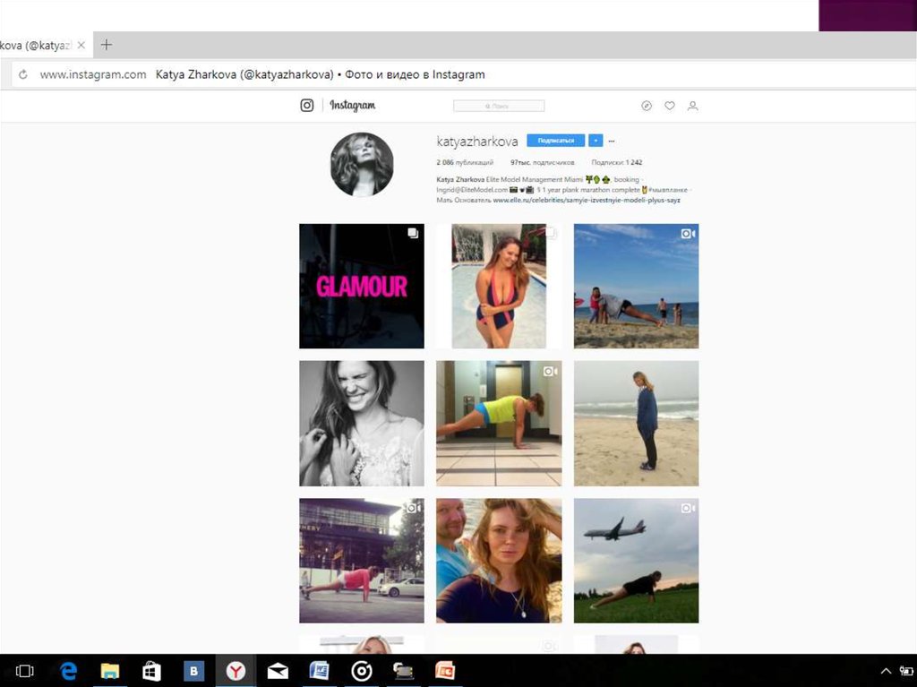
Task: Reload the page with refresh icon
Action: 22,75
